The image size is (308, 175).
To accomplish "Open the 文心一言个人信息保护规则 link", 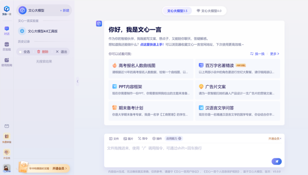I will (x=222, y=172).
